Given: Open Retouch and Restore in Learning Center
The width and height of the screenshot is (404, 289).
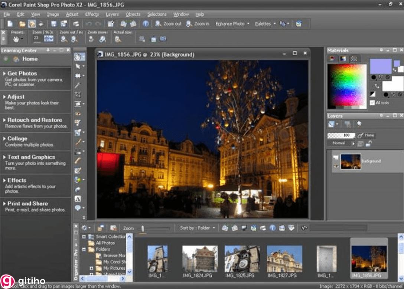Looking at the screenshot, I should pos(35,120).
